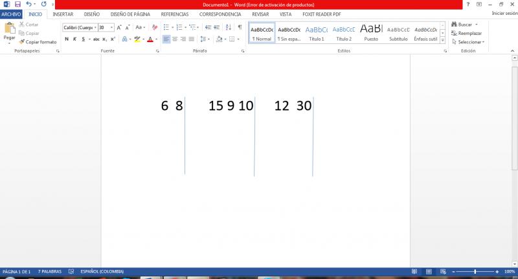518x279 pixels.
Task: Sort text with the A-Z icon
Action: click(229, 27)
